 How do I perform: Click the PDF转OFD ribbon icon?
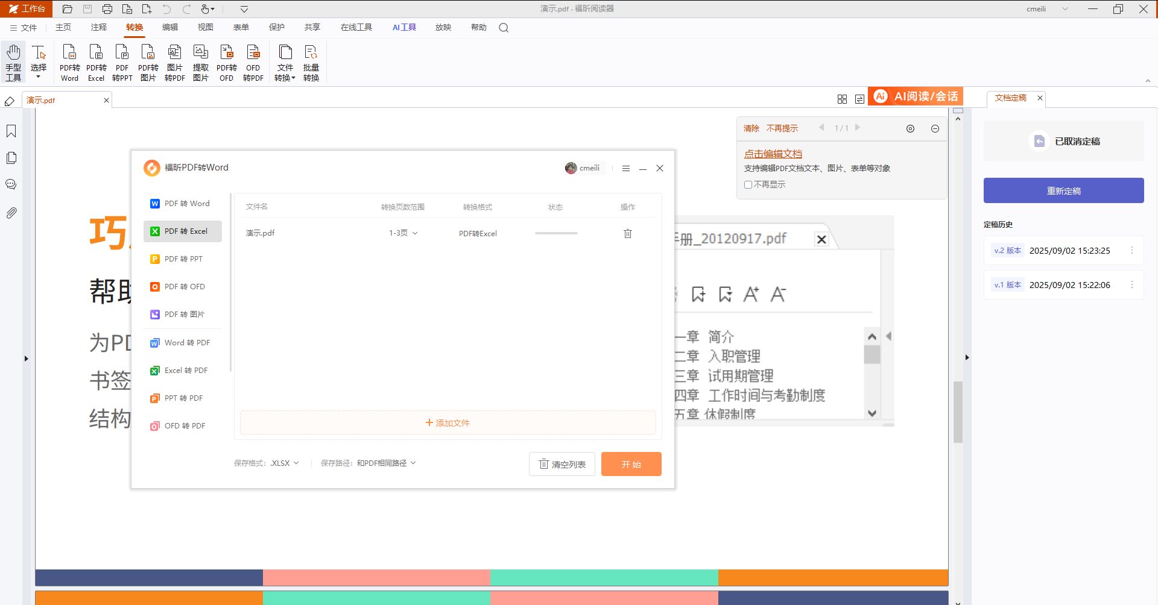click(x=226, y=63)
